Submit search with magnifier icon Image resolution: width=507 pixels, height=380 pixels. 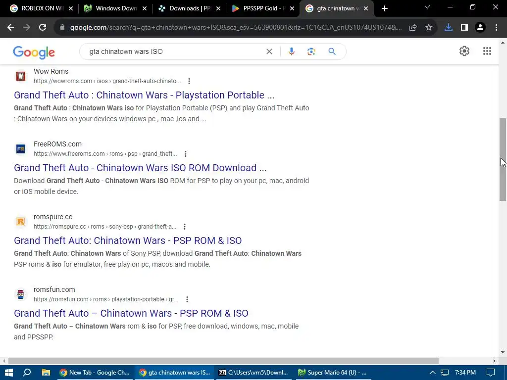click(332, 51)
